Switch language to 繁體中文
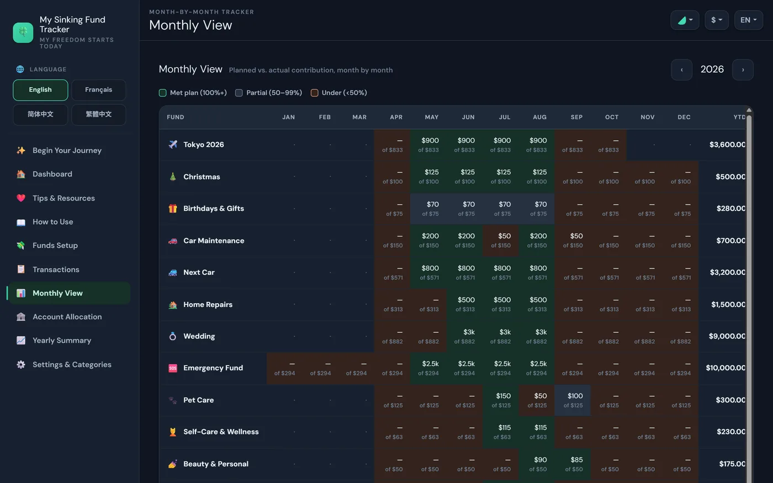773x483 pixels. pos(98,115)
